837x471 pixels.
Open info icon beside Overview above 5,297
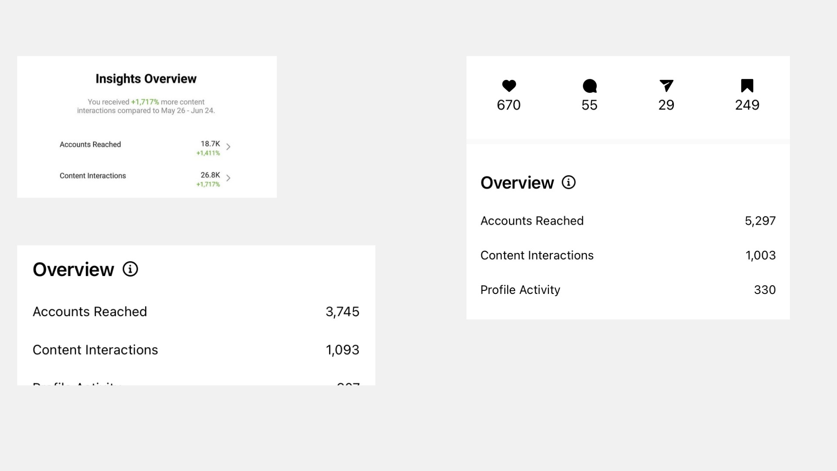(568, 182)
